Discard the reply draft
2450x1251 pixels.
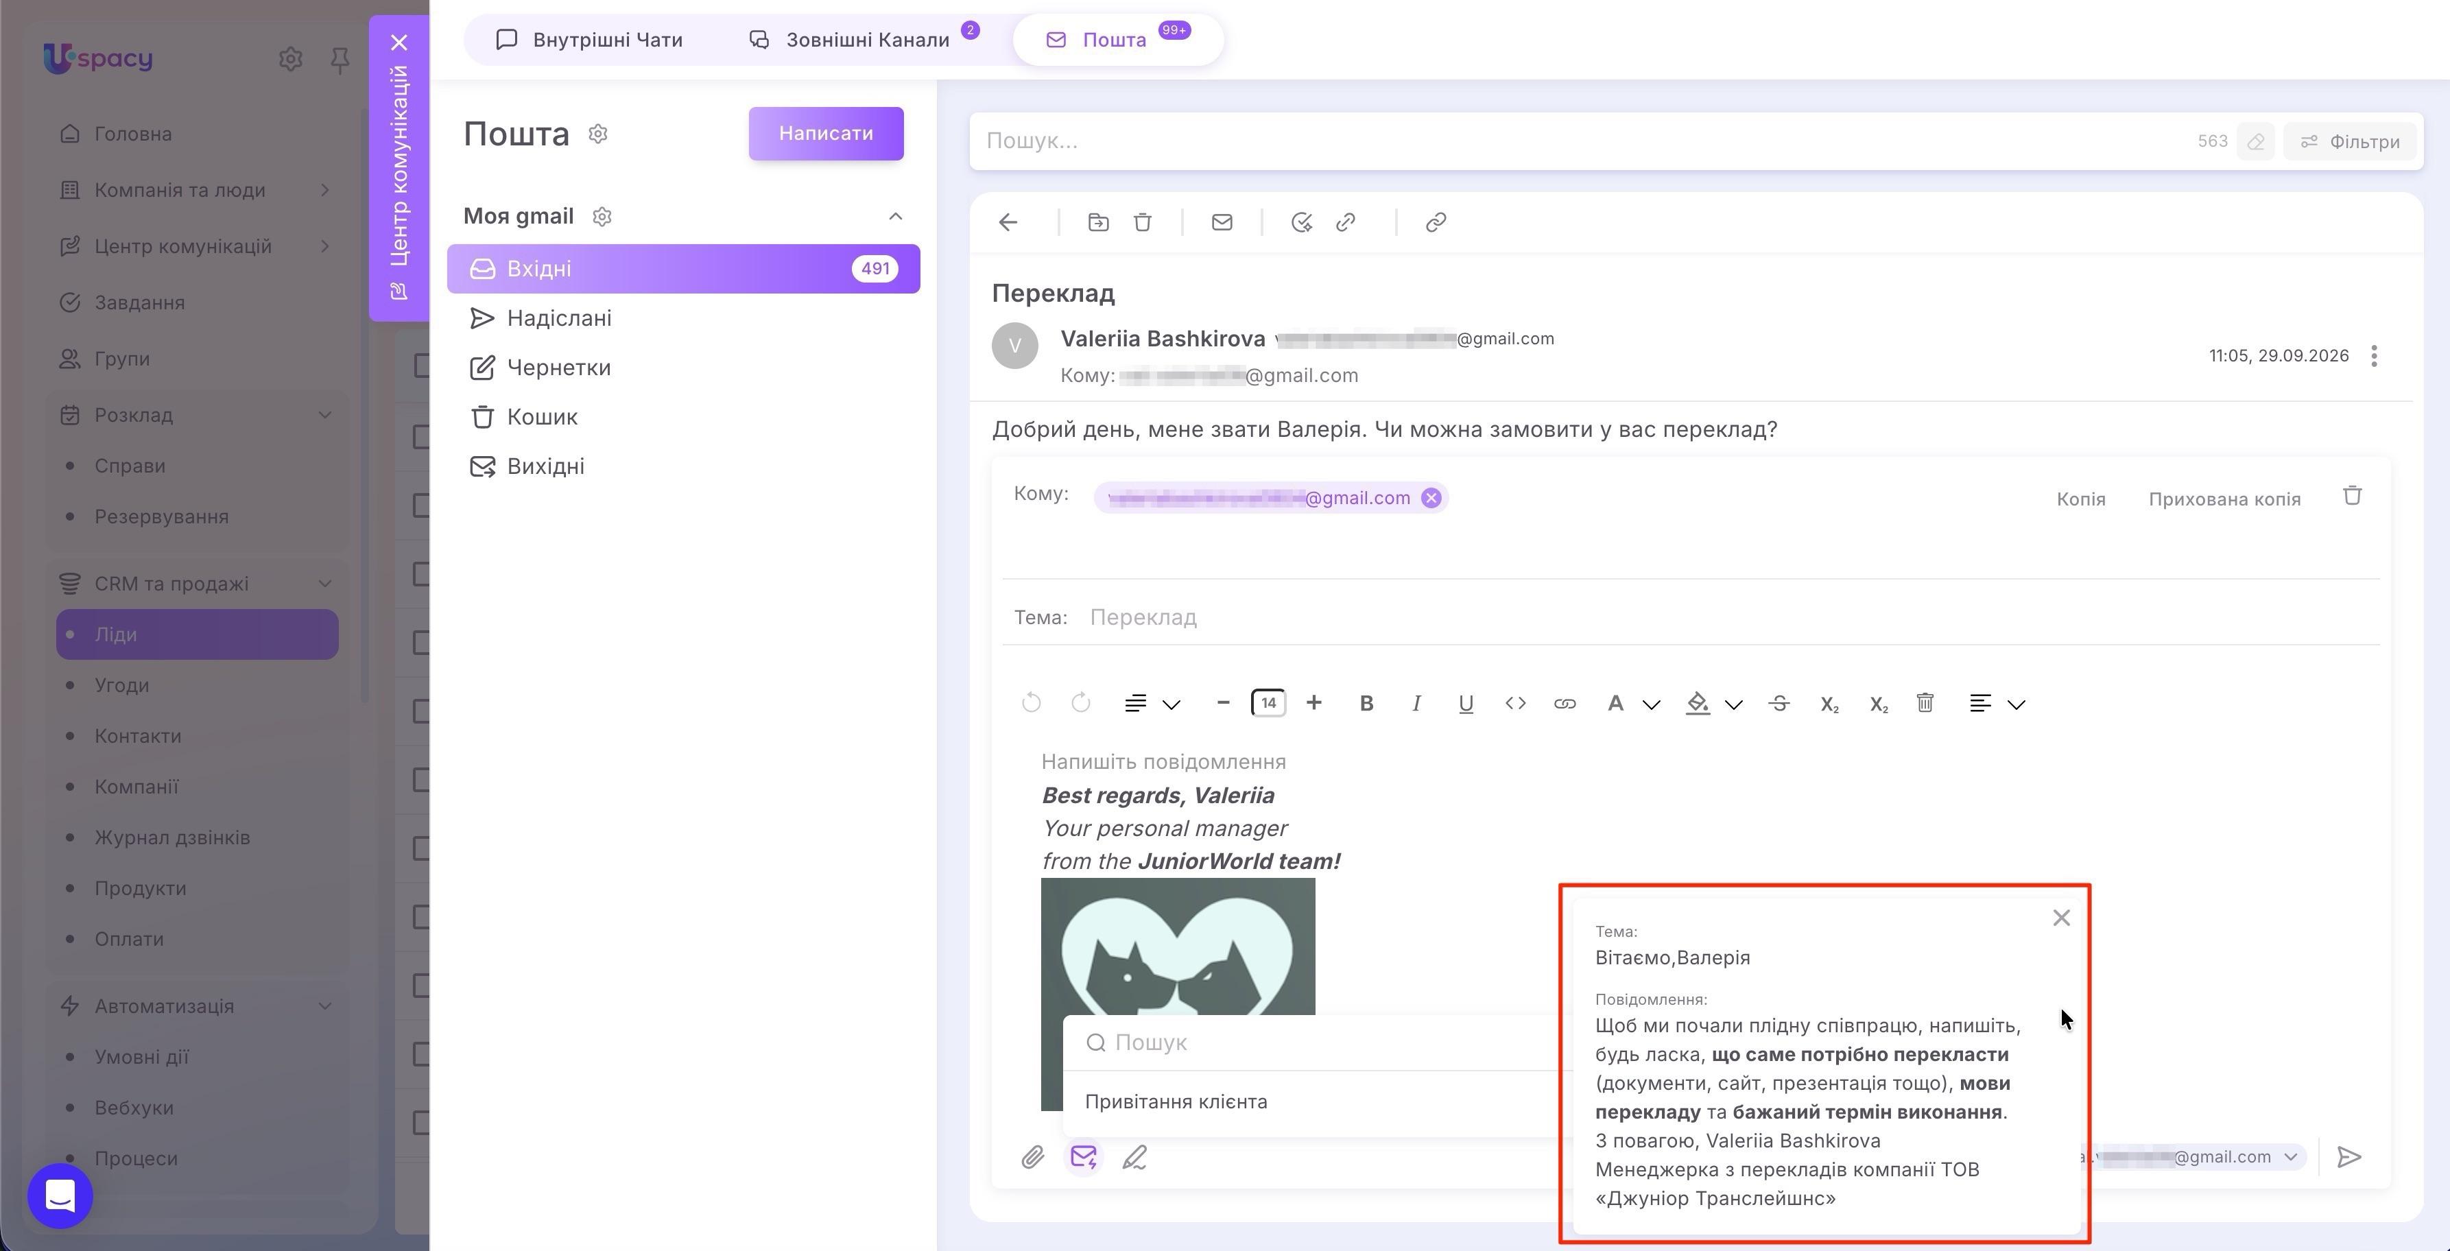pyautogui.click(x=2352, y=496)
